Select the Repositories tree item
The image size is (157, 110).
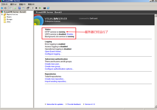pyautogui.click(x=12, y=14)
